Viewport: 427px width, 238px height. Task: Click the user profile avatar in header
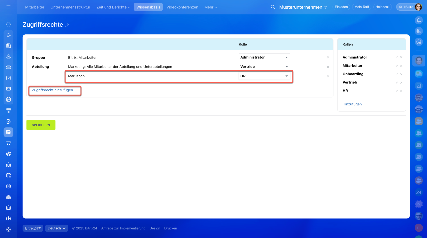click(x=418, y=7)
